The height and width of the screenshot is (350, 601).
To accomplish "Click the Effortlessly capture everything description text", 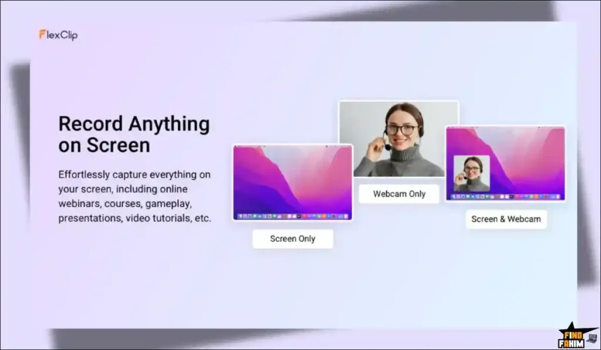I will coord(134,196).
